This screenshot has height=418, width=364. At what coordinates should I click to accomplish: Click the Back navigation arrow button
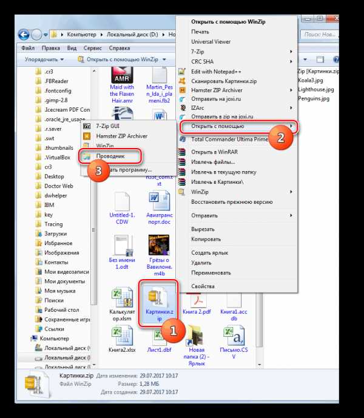coord(24,35)
